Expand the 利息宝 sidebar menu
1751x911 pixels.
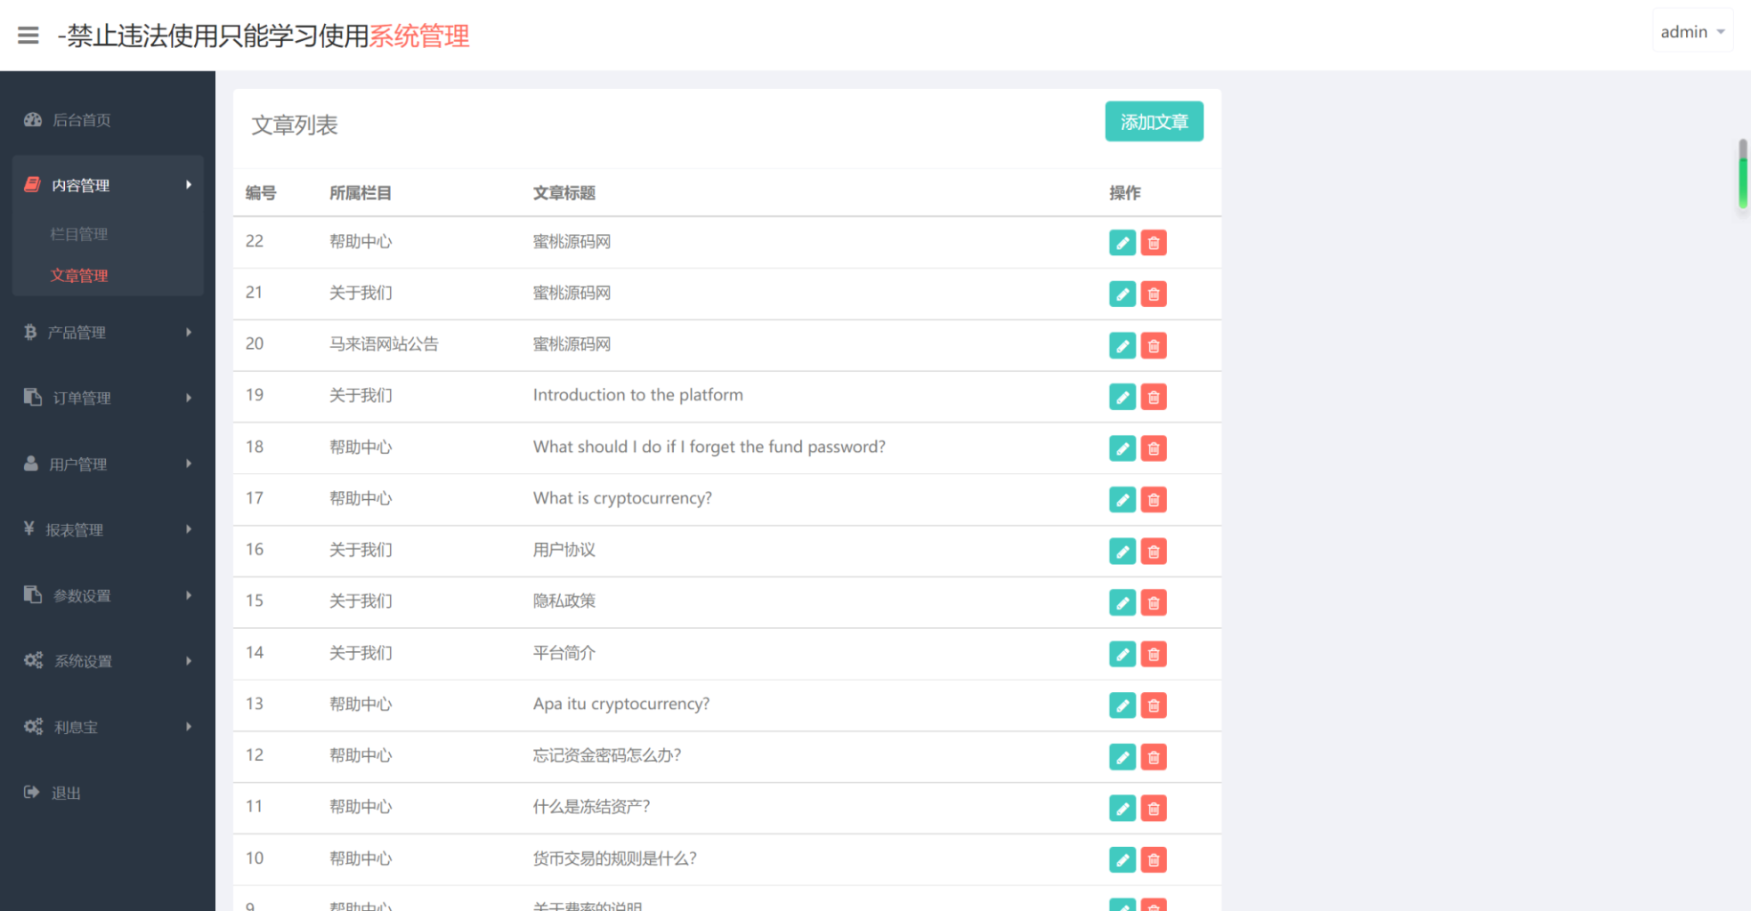(x=107, y=727)
